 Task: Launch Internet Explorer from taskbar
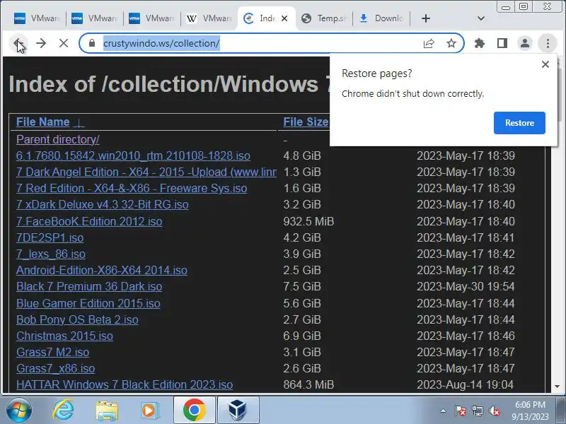[x=63, y=411]
